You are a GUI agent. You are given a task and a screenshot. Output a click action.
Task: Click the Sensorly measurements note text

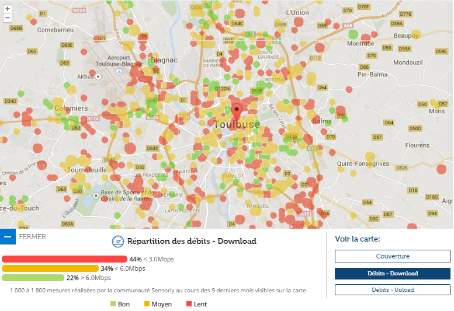click(159, 290)
